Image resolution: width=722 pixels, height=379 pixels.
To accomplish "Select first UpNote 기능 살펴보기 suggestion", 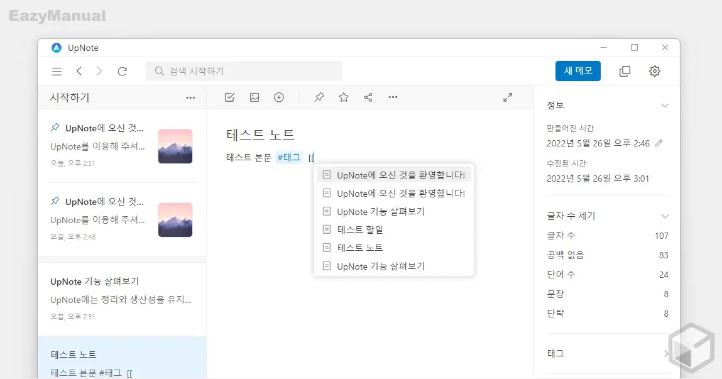I will click(394, 211).
